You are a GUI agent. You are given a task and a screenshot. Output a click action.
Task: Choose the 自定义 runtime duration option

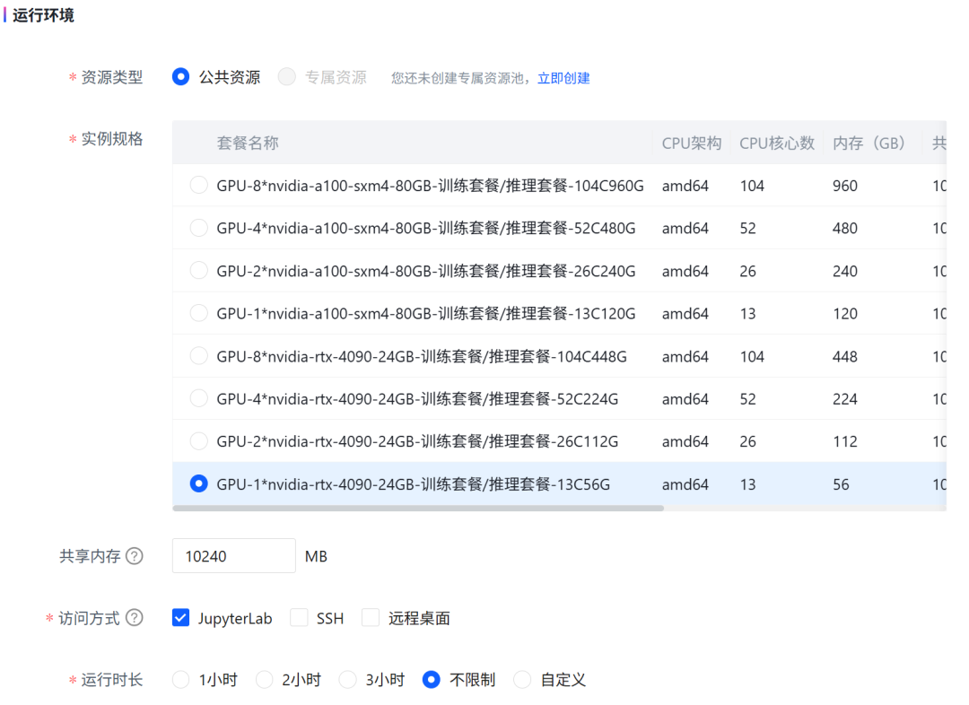522,680
